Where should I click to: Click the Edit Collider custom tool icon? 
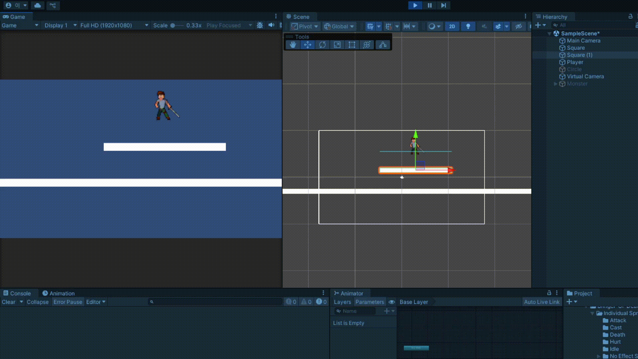(x=383, y=45)
